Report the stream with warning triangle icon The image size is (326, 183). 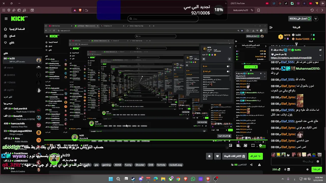(259, 165)
